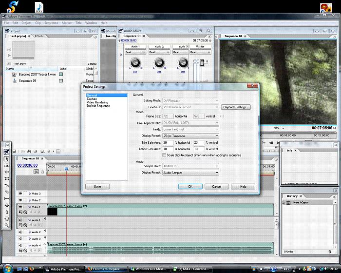This screenshot has height=273, width=341.
Task: Toggle Video 3 track eye visibility
Action: tap(20, 194)
